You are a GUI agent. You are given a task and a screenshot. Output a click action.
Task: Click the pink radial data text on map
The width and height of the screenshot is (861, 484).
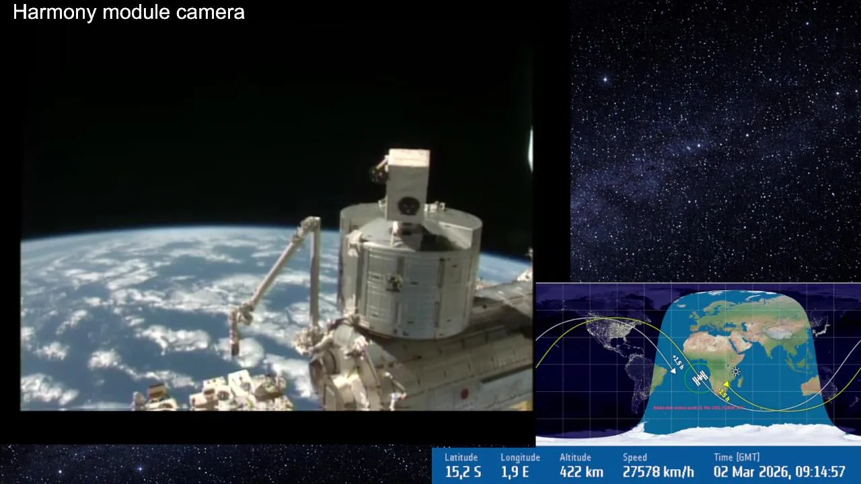coord(698,407)
